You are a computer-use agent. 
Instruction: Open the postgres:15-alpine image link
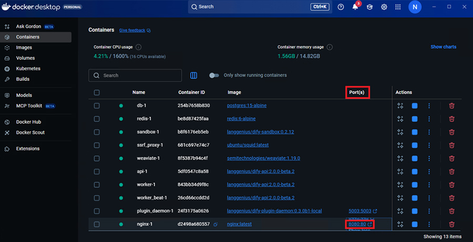point(246,106)
